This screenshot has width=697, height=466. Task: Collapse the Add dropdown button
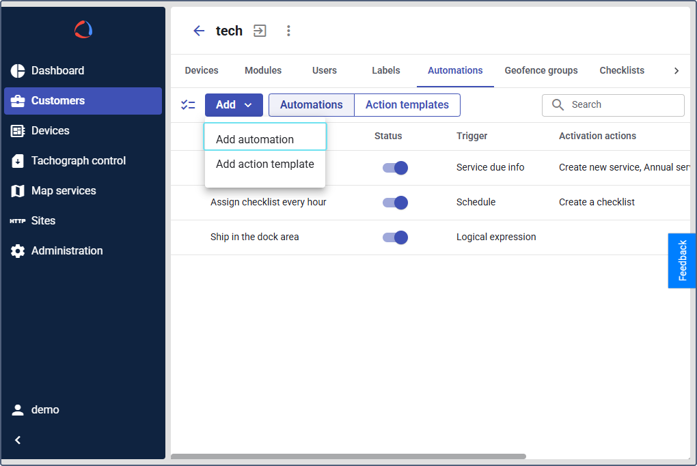click(x=234, y=105)
